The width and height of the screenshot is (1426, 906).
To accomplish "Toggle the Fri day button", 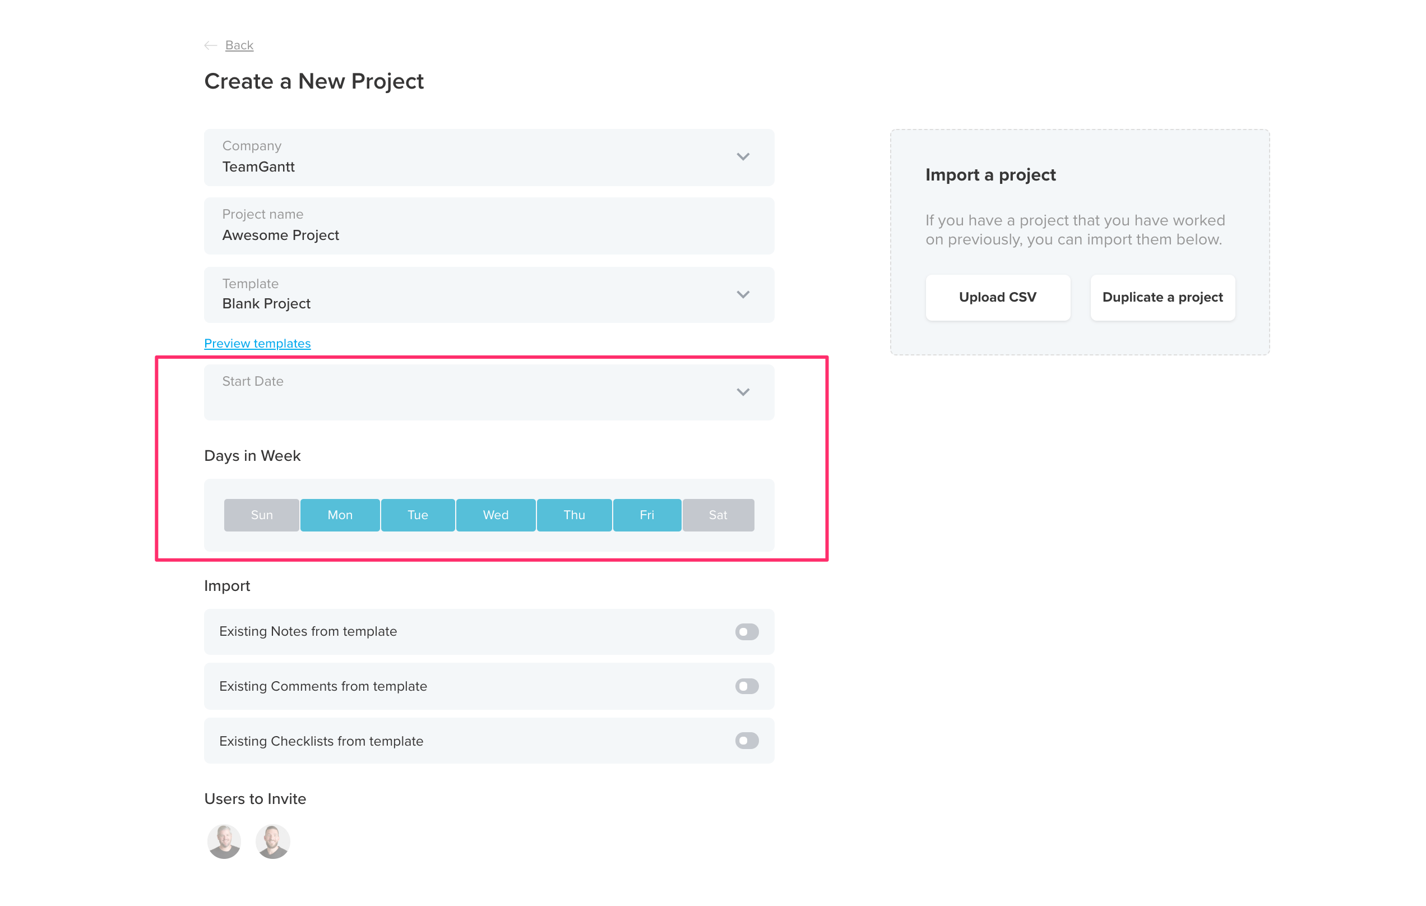I will click(647, 515).
